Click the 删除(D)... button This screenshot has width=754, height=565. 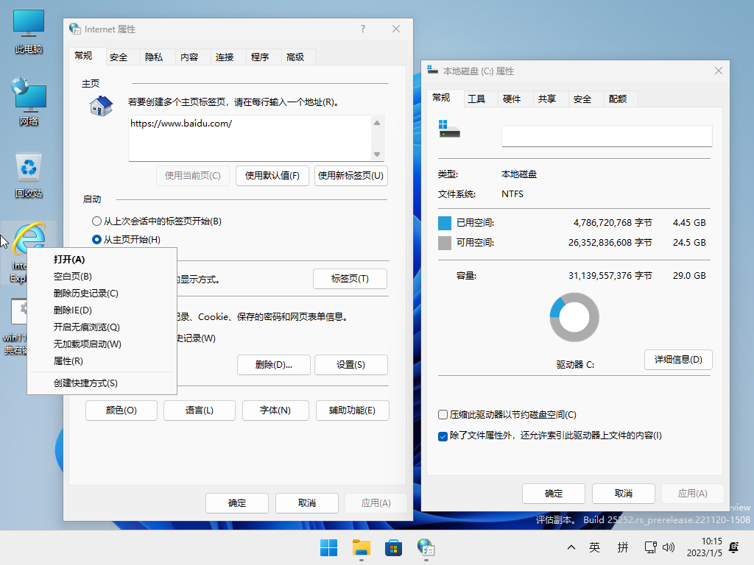pyautogui.click(x=274, y=365)
